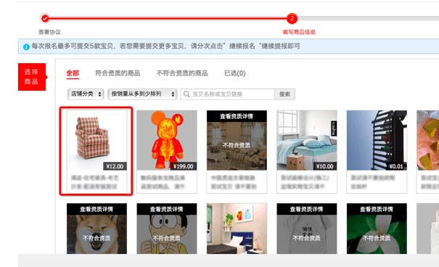Focus the 宝贝名称或宝贝链接 search field

(x=227, y=94)
